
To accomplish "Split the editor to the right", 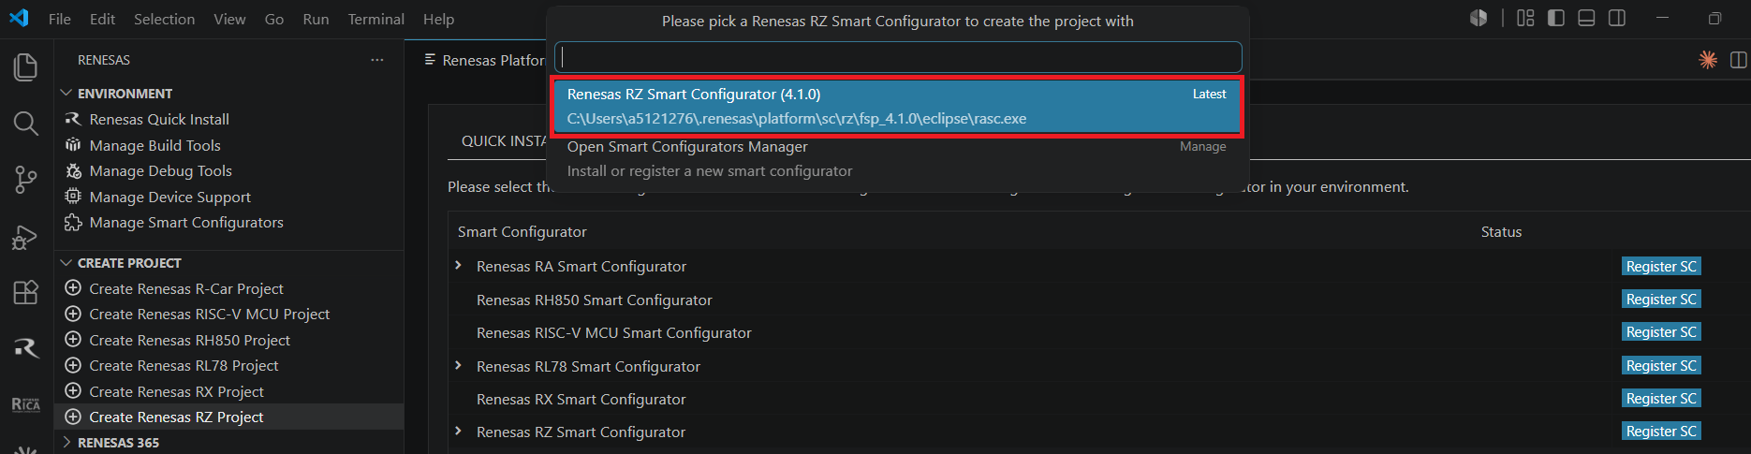I will (x=1738, y=60).
